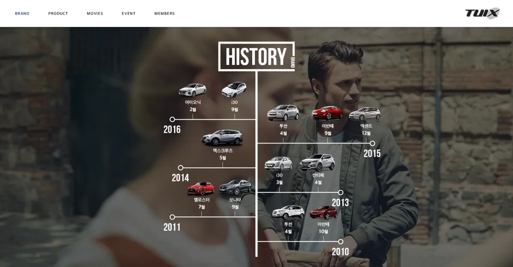
Task: Select the 맥스크루즈 SUV image
Action: [x=222, y=138]
